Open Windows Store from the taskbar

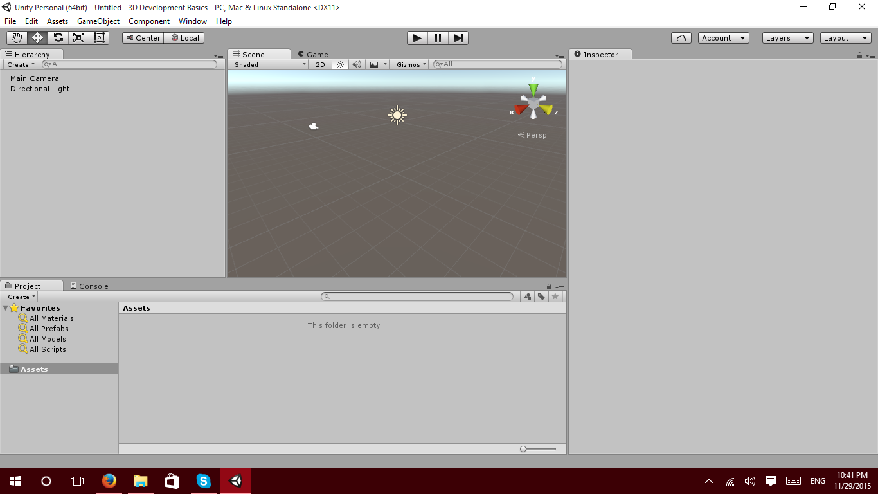172,481
